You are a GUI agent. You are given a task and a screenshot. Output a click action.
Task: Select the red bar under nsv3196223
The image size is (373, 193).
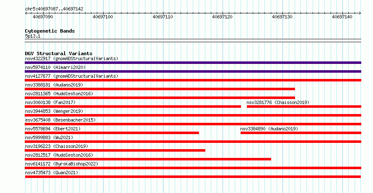115,150
